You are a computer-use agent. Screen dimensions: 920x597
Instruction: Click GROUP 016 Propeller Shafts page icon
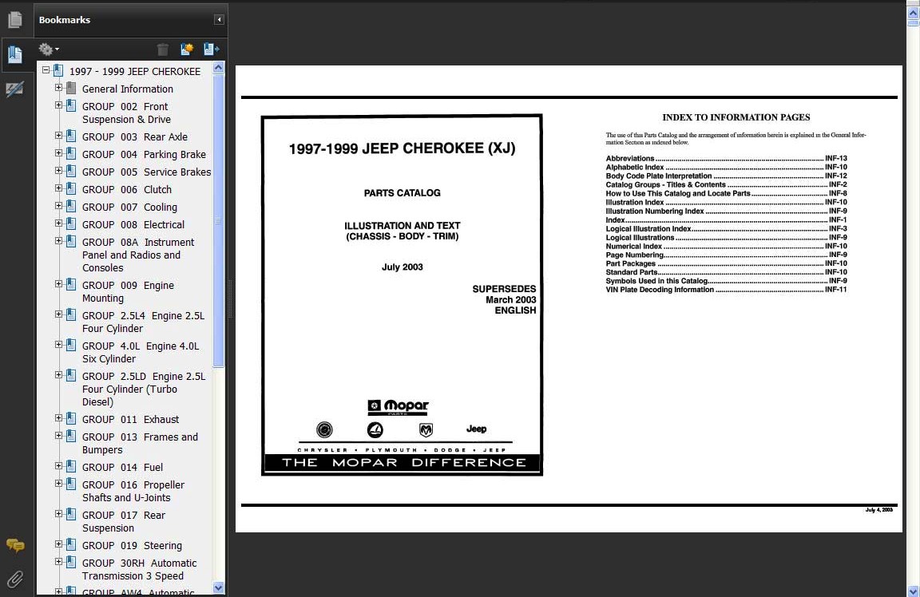coord(71,484)
